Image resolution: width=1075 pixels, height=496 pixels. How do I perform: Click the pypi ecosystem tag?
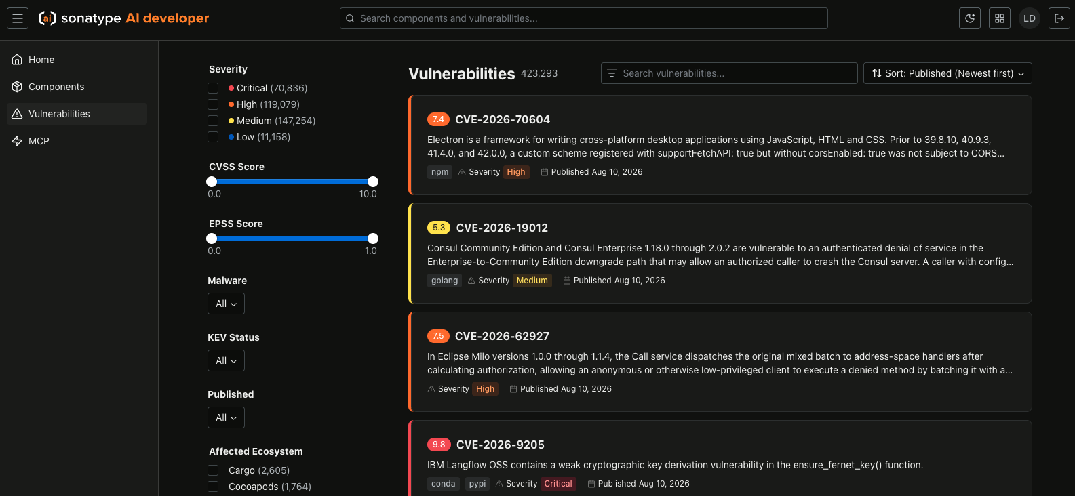[477, 484]
